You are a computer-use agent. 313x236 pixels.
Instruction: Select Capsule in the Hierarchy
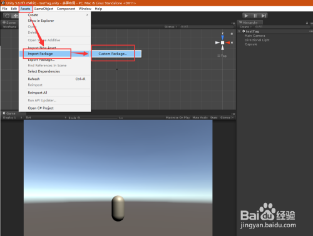[251, 44]
